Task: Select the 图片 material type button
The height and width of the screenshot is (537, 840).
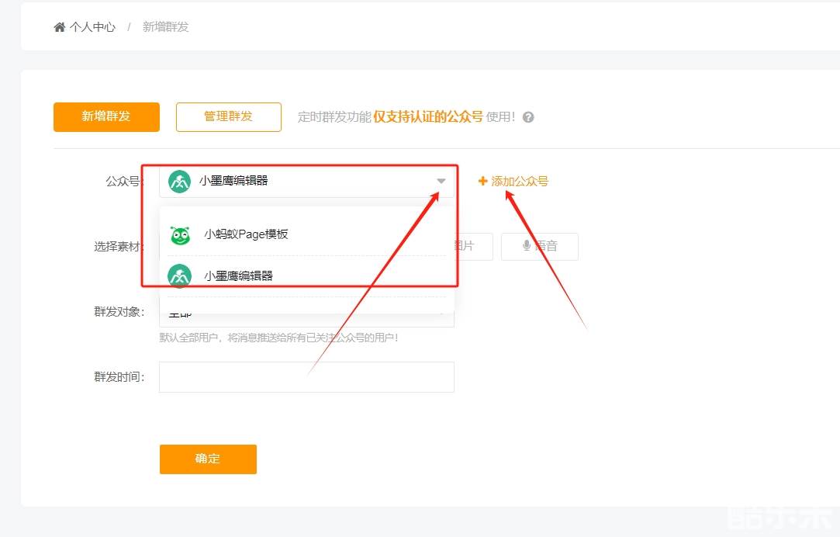Action: [x=463, y=246]
